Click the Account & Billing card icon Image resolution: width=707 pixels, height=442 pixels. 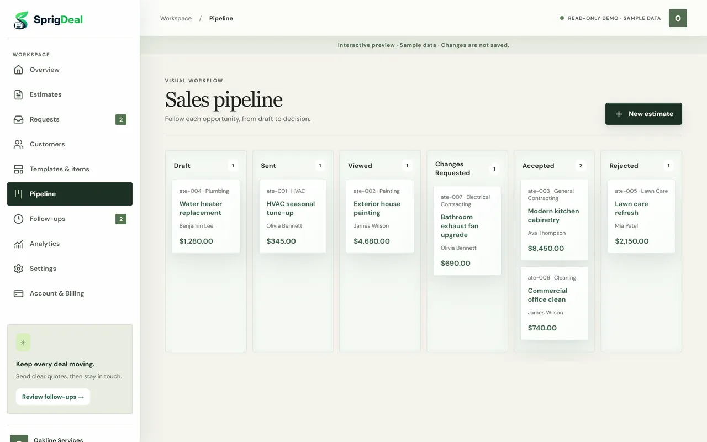coord(19,293)
